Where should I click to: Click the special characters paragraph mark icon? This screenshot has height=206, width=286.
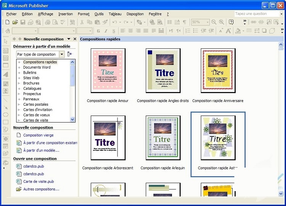point(185,22)
